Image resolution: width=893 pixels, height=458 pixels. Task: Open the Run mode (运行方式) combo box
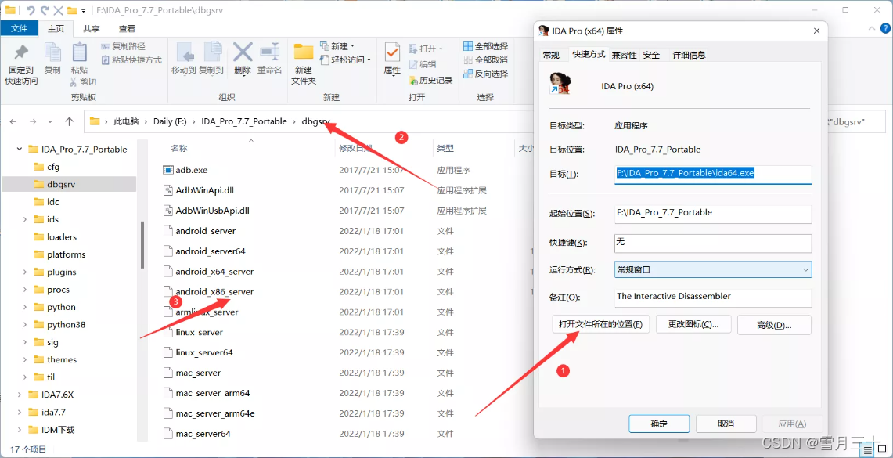(713, 270)
